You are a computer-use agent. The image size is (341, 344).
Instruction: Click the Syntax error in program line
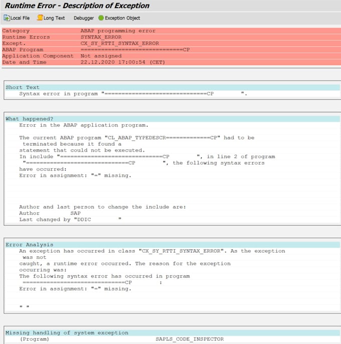tap(133, 94)
